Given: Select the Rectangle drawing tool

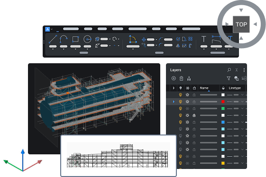Looking at the screenshot, I should point(75,39).
